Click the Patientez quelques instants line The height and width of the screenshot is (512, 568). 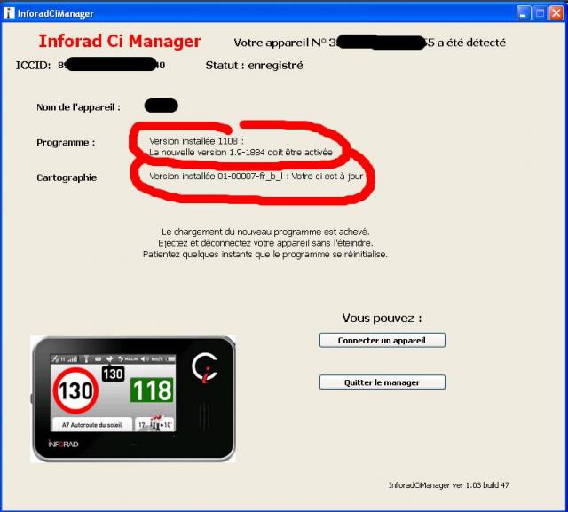coord(265,254)
